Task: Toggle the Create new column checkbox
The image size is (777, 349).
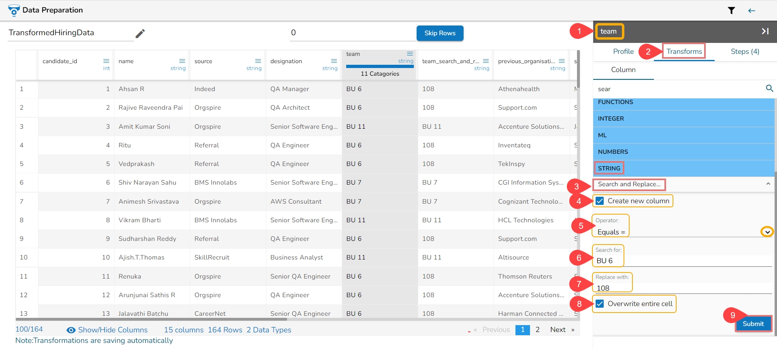Action: (x=600, y=201)
